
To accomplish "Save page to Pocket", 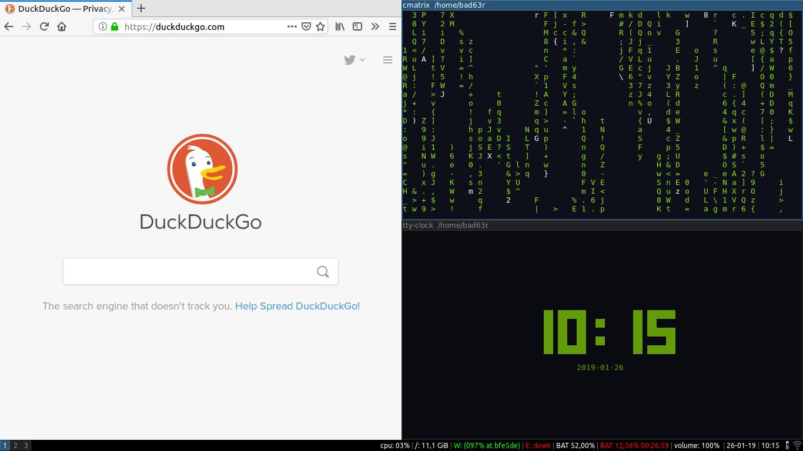I will (x=306, y=26).
